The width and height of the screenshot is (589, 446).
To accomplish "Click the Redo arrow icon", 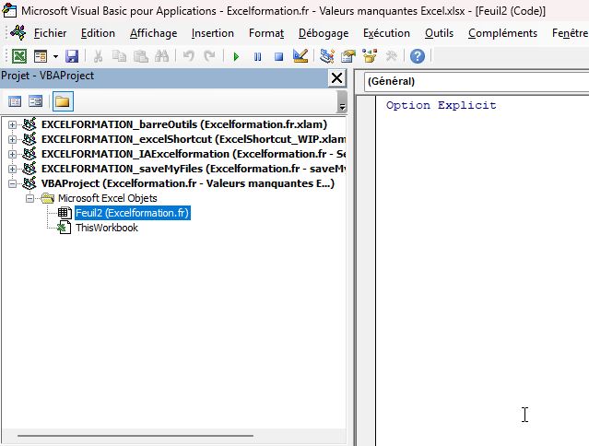I will click(x=209, y=57).
